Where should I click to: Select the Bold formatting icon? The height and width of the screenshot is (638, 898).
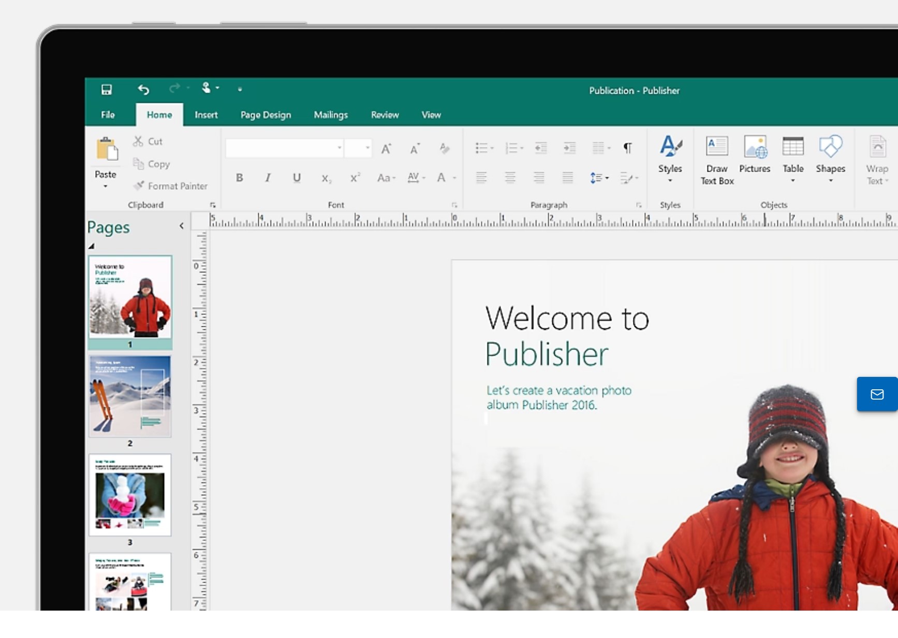click(240, 177)
